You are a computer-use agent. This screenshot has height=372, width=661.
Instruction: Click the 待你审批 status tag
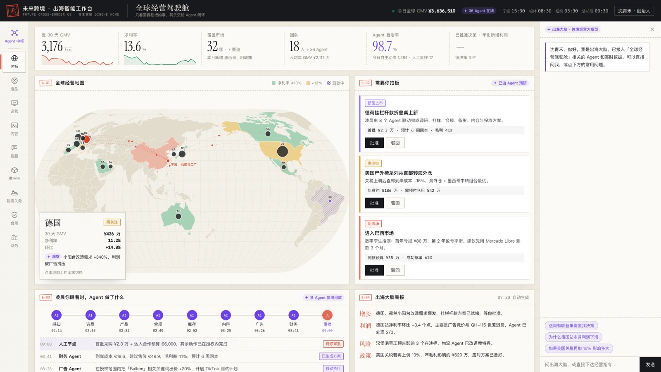coord(333,344)
